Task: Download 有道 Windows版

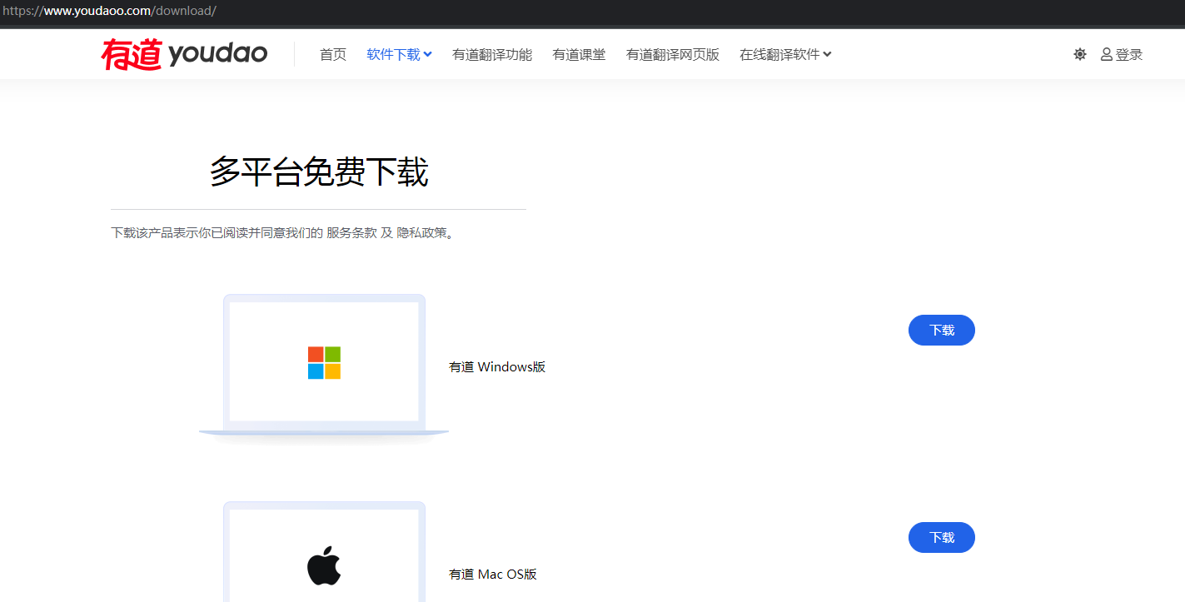Action: pos(941,331)
